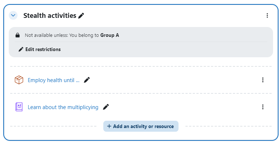Click the Group A restriction label
This screenshot has width=280, height=143.
click(110, 35)
